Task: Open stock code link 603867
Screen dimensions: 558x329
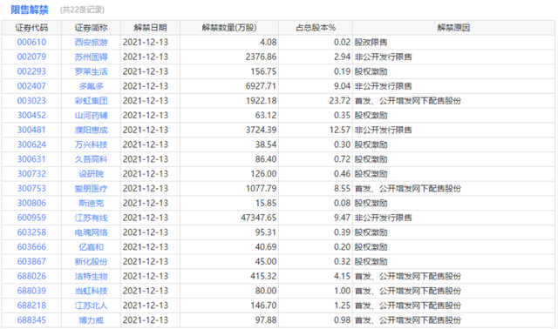Action: (x=31, y=261)
